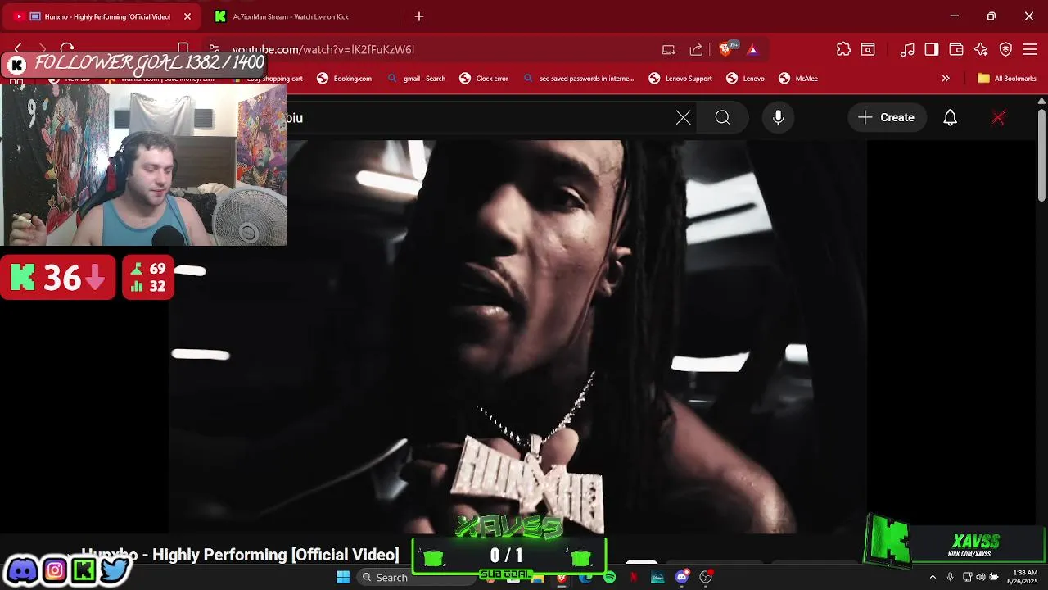The image size is (1048, 590).
Task: Open the Lenovo Support bookmark
Action: click(680, 79)
